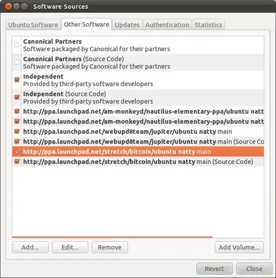Open the Updates tab
Screen dimensions: 276x278
[127, 25]
